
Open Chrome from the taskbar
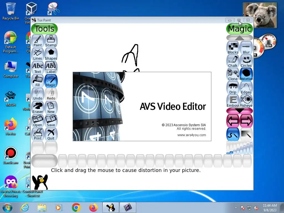[x=76, y=207]
